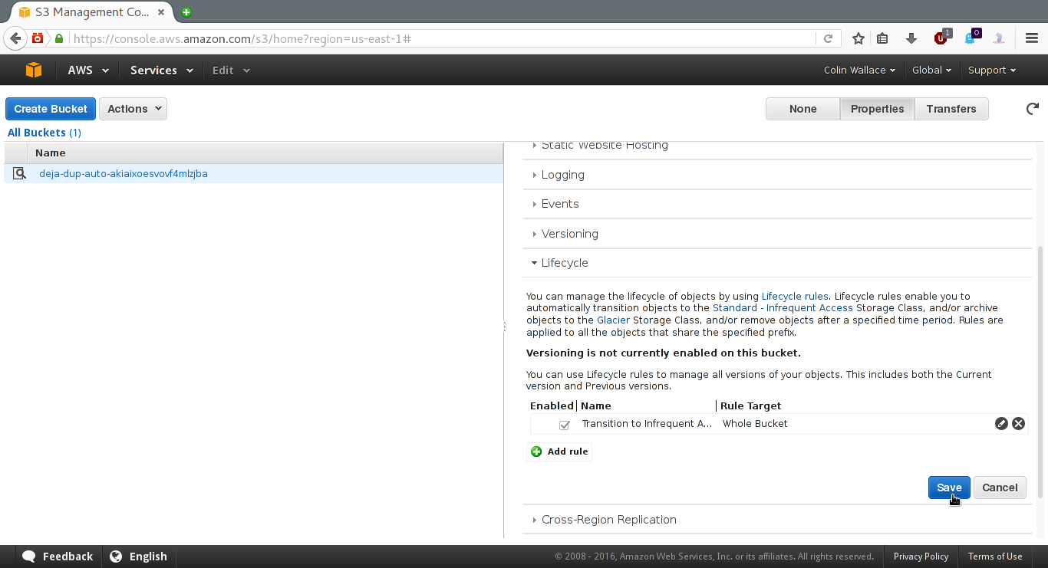Switch to the Transfers view tab
This screenshot has height=568, width=1048.
click(951, 109)
